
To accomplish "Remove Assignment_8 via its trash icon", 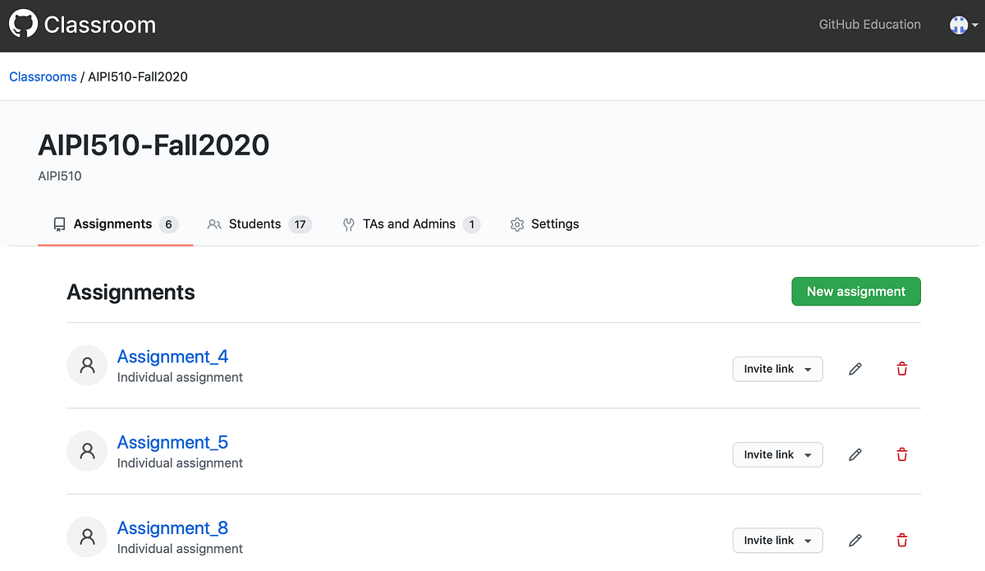I will (x=901, y=540).
